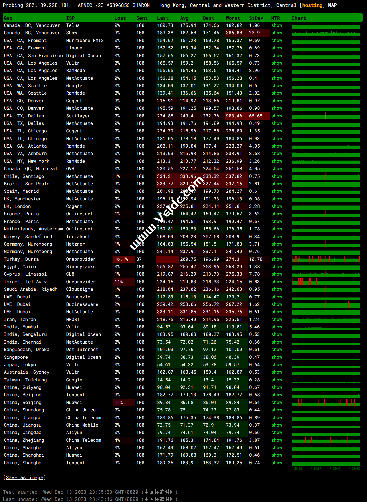
Task: Click the Geo column header
Action: [8, 18]
